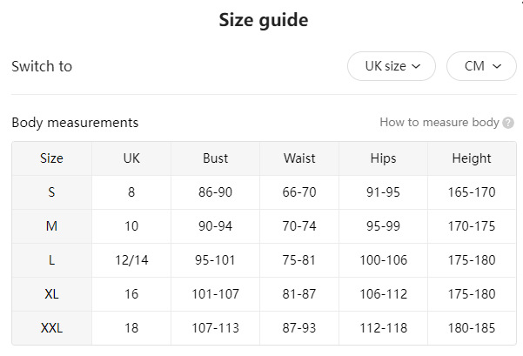523x356 pixels.
Task: Click the Hips column header
Action: [x=383, y=158]
